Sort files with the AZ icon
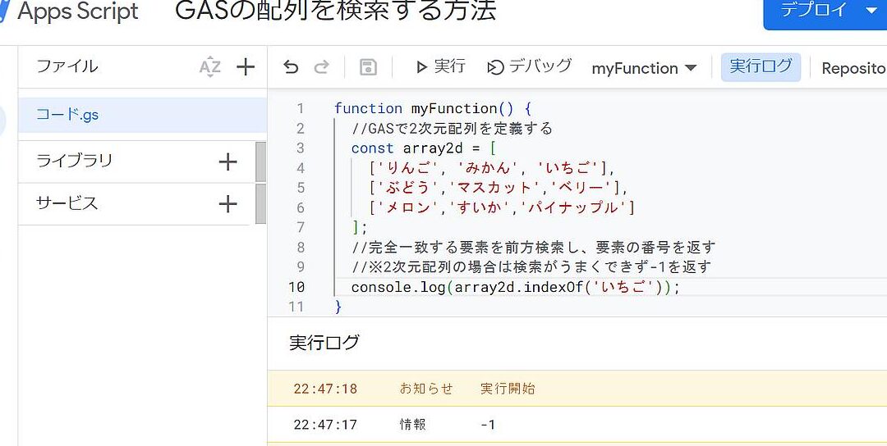887x446 pixels. point(210,67)
